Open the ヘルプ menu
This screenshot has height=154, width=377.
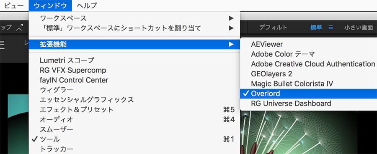pos(87,5)
